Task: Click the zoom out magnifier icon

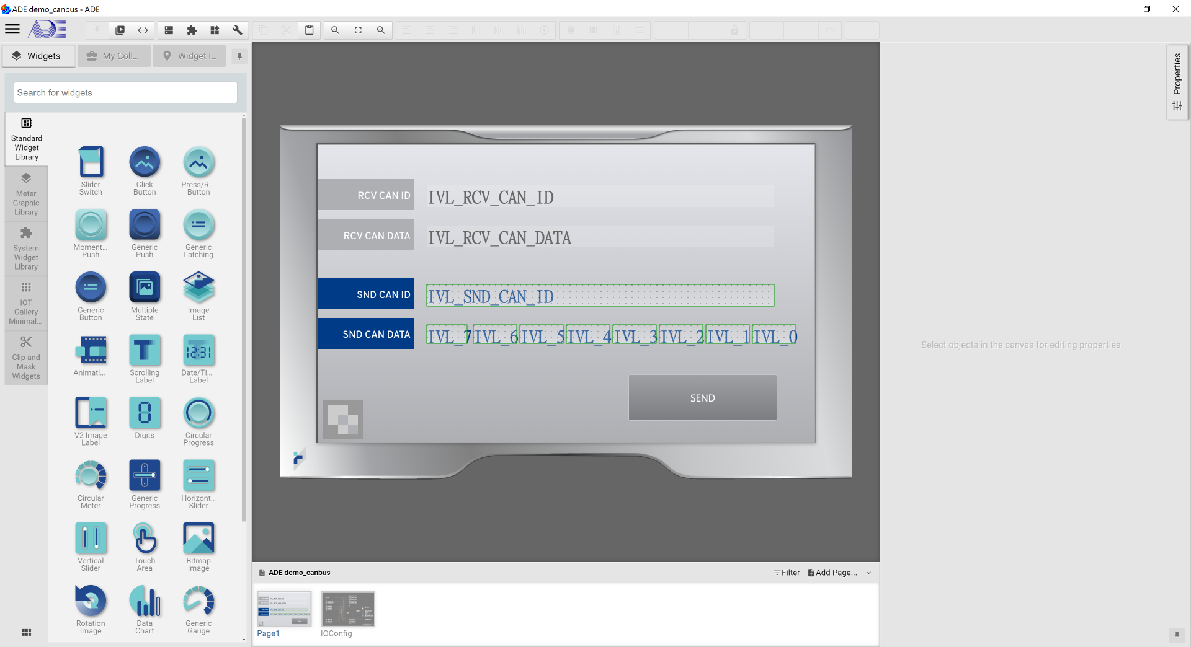Action: (x=335, y=30)
